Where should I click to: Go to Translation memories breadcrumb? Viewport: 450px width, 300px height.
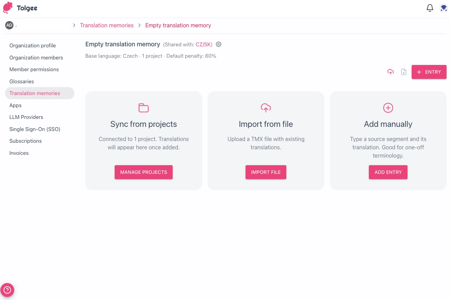point(107,25)
